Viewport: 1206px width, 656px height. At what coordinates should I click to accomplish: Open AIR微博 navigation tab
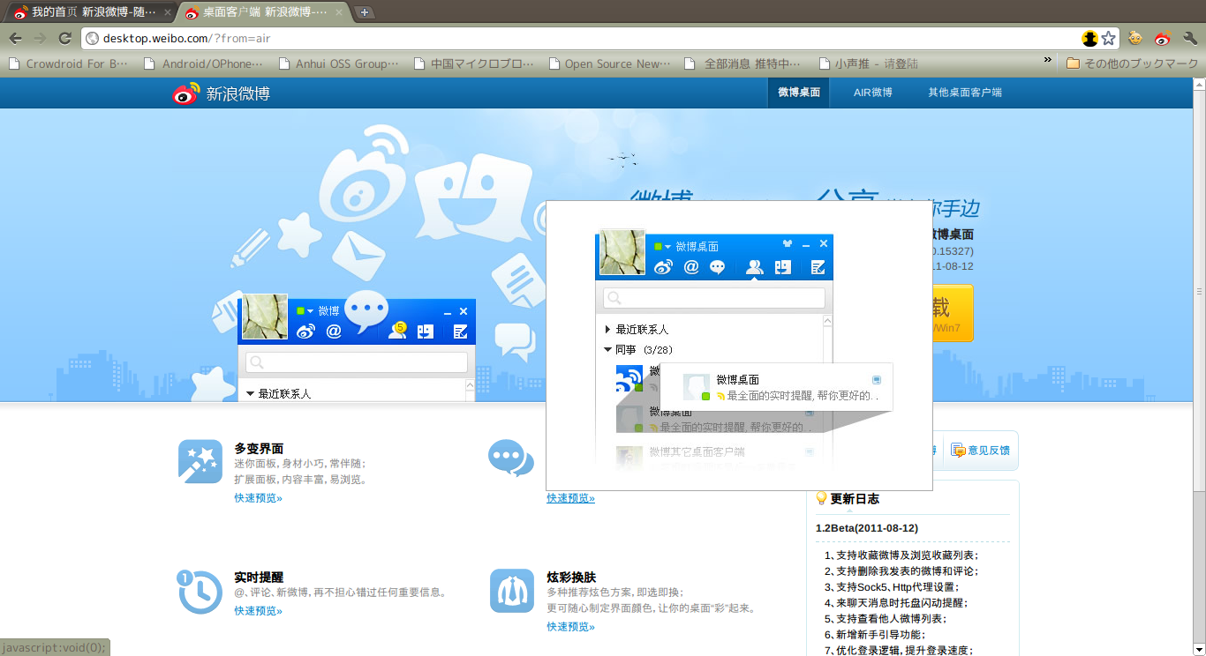click(872, 93)
